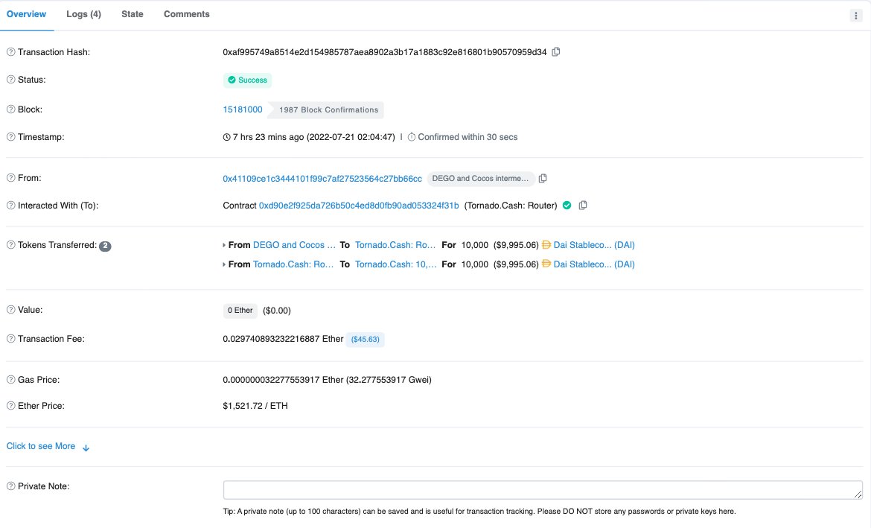This screenshot has height=528, width=871.
Task: Open contract address 0xd90e2f925da7... link
Action: 359,205
